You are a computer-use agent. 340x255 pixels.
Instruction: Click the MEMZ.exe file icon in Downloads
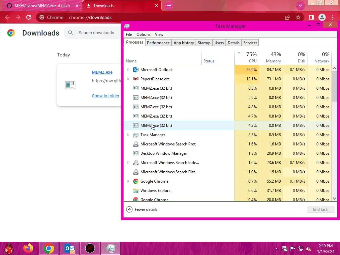point(70,85)
